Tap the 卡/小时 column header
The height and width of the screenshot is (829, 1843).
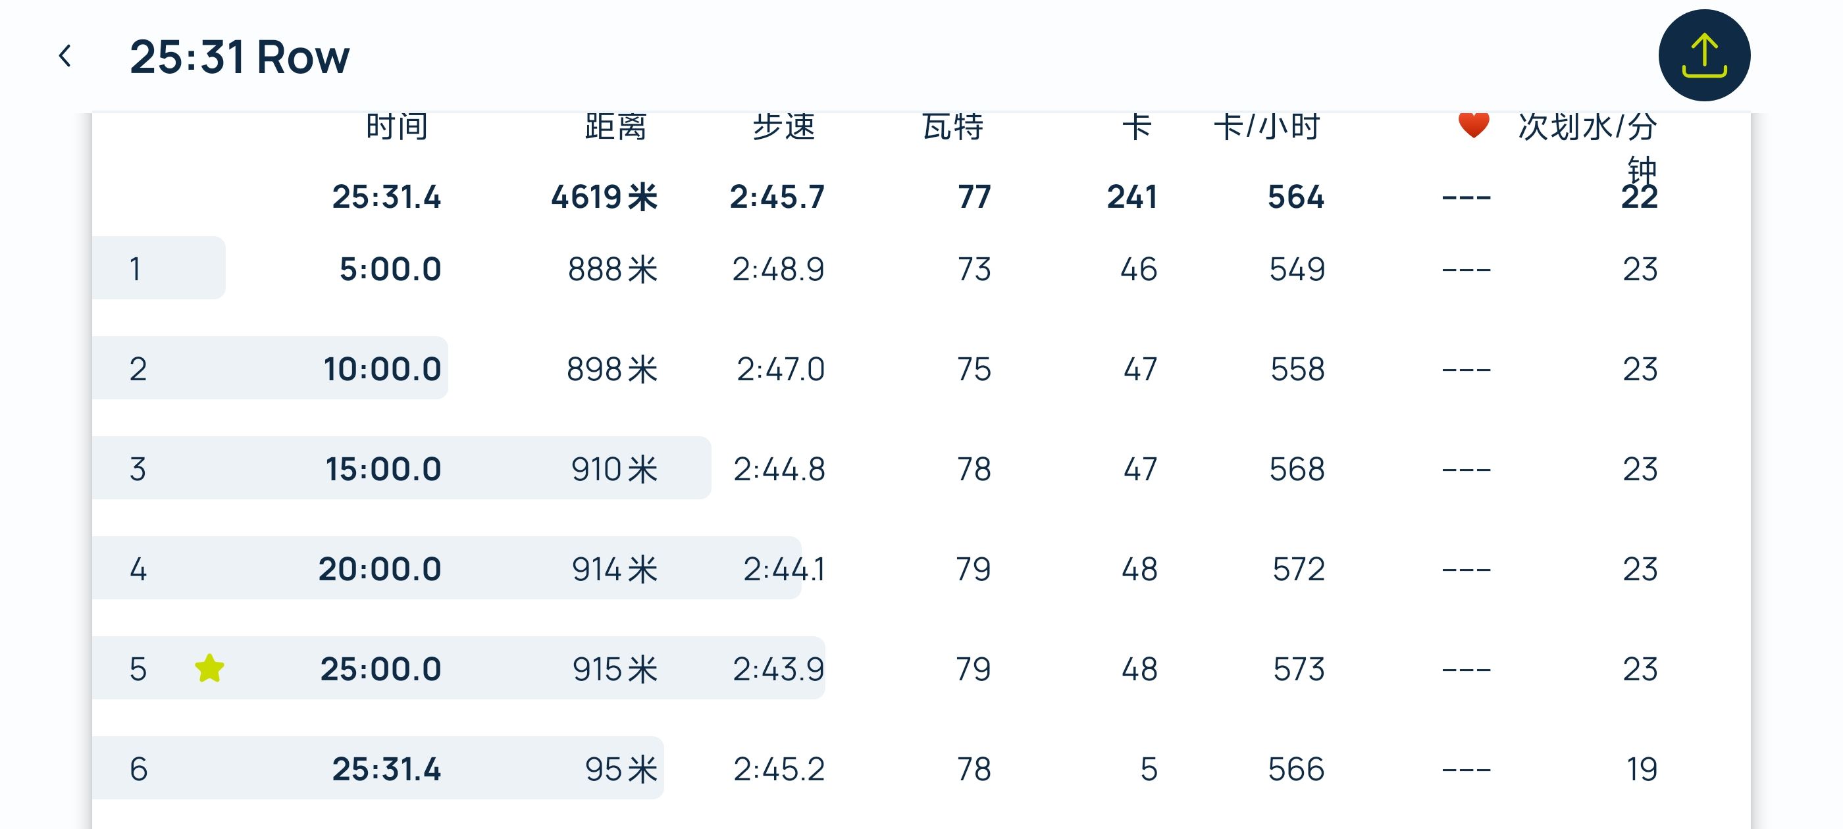[x=1266, y=126]
